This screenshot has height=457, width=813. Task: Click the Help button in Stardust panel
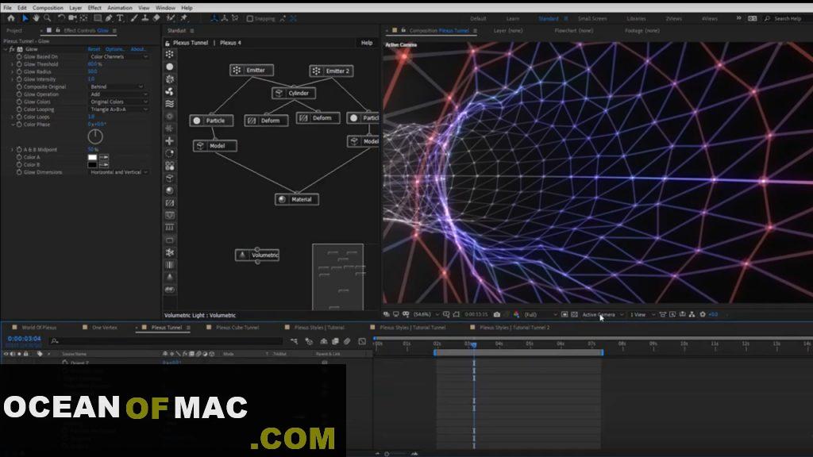pos(366,43)
